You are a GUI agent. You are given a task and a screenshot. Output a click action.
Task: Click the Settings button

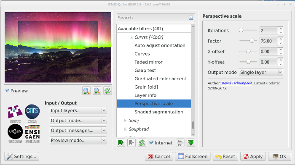[21, 156]
